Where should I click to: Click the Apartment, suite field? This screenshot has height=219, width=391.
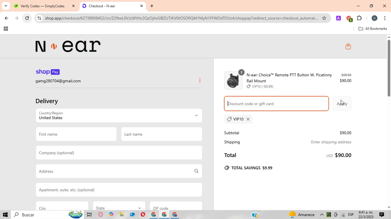119,190
